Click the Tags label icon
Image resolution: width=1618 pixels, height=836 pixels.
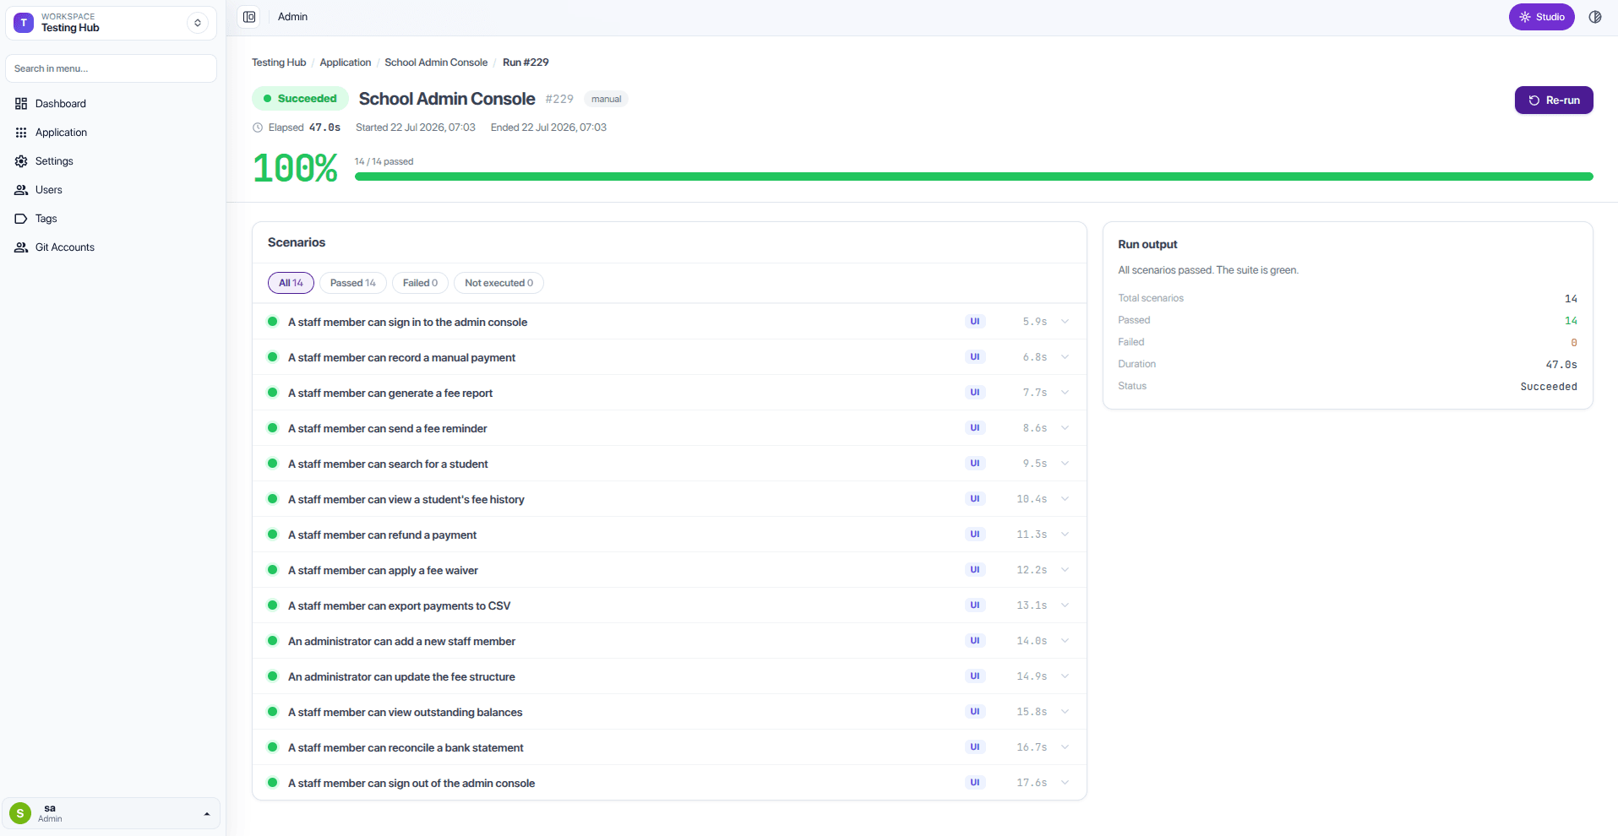point(21,219)
